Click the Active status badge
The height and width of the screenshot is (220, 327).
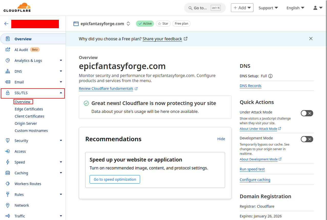145,24
